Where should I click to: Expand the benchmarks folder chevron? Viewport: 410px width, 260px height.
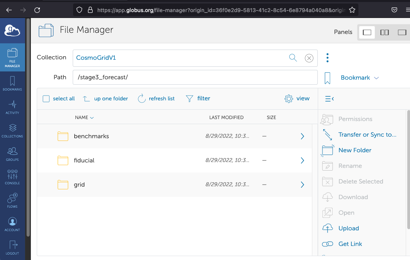(302, 136)
